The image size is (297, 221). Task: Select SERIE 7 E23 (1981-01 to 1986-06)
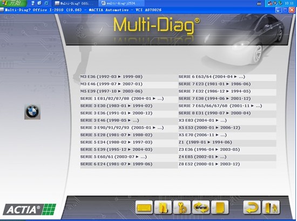[227, 84]
